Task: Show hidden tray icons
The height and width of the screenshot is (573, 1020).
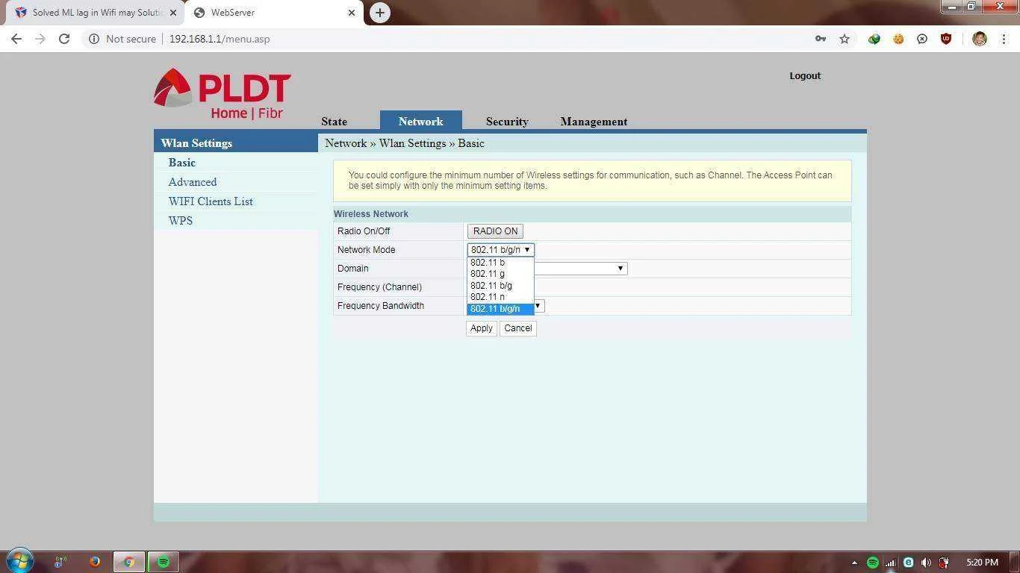Action: (x=854, y=563)
